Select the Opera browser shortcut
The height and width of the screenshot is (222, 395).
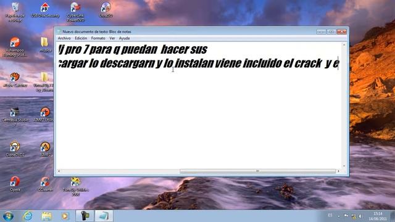pyautogui.click(x=15, y=184)
